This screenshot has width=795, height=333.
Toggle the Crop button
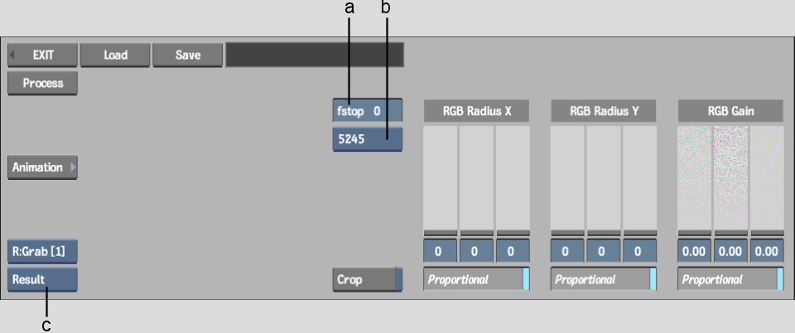click(368, 280)
